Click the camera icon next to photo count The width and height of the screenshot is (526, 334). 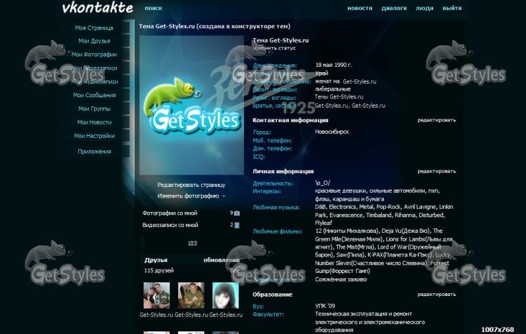(x=237, y=213)
